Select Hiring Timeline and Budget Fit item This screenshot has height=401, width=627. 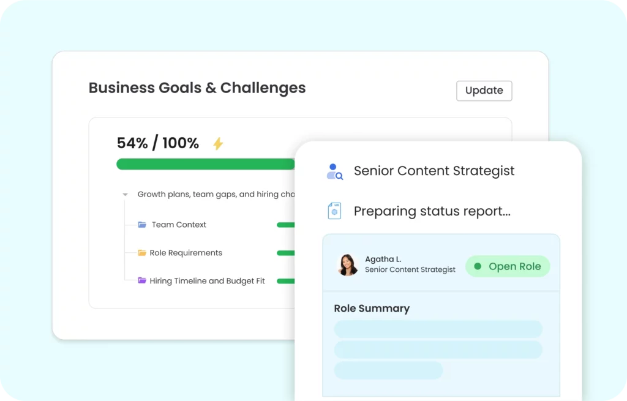(x=207, y=281)
